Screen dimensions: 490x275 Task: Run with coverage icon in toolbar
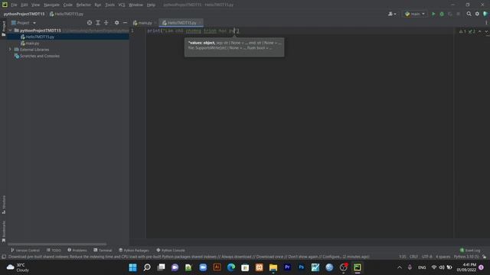(450, 14)
